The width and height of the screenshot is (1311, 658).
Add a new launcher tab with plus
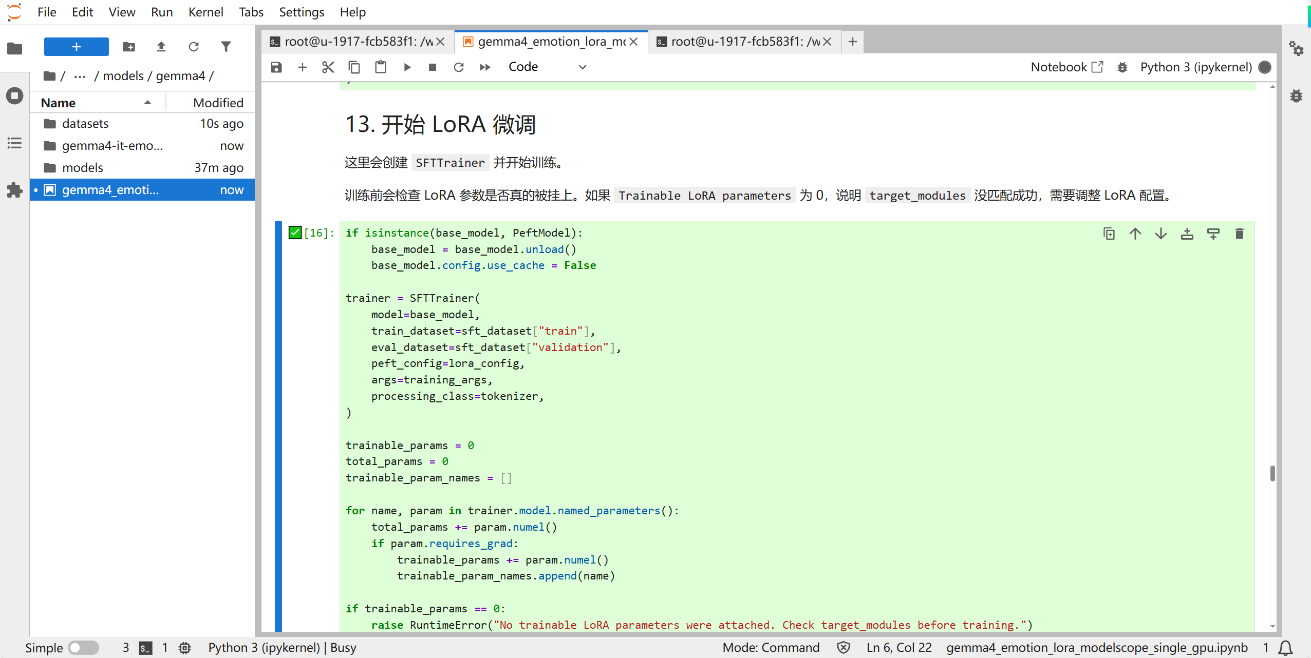853,42
